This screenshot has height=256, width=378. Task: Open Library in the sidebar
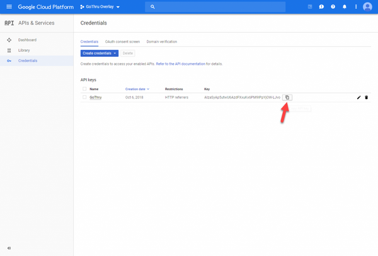(24, 50)
